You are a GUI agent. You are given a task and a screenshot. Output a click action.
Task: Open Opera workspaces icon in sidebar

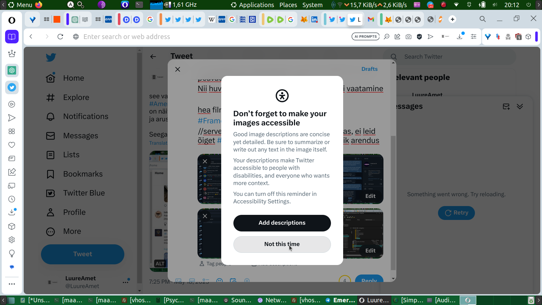coord(12,37)
